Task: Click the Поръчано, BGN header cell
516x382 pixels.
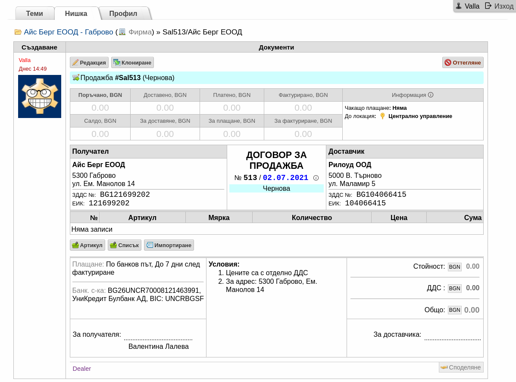Action: coord(100,95)
